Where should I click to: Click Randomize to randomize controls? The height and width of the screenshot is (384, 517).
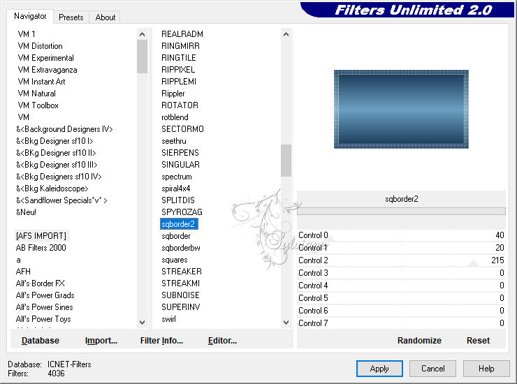tap(419, 341)
